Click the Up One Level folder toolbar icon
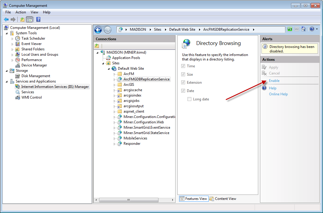This screenshot has width=323, height=213. 22,19
